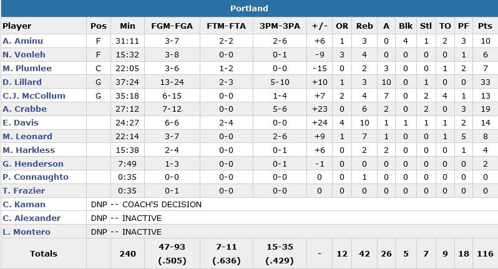The height and width of the screenshot is (269, 498).
Task: Open C. Kaman player page
Action: point(22,205)
